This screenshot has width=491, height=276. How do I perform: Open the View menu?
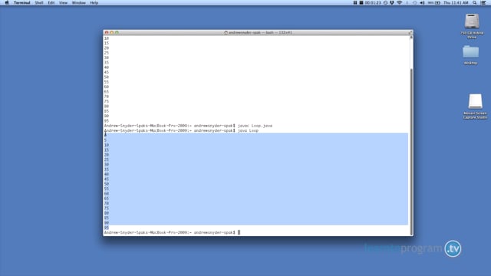(x=63, y=2)
